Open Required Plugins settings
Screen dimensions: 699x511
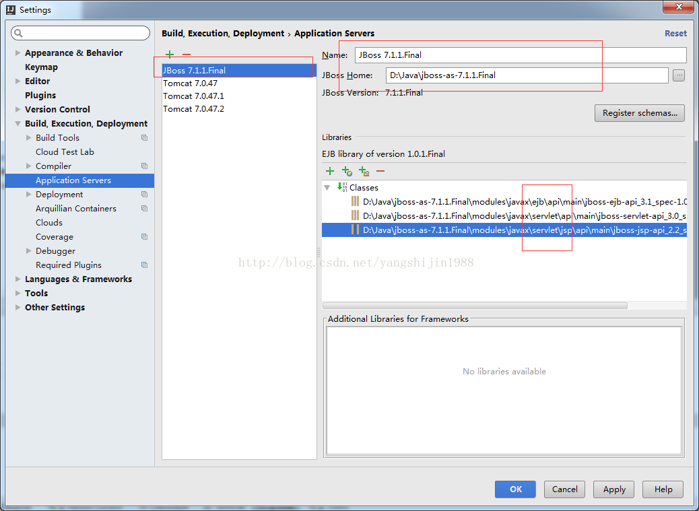(x=69, y=265)
